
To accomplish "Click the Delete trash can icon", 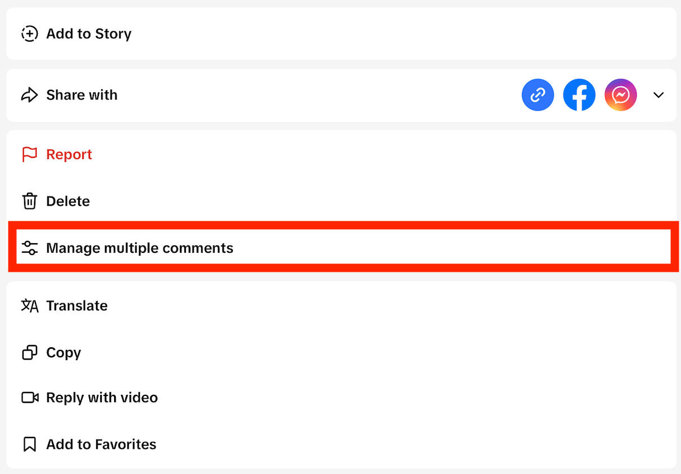I will pyautogui.click(x=29, y=201).
